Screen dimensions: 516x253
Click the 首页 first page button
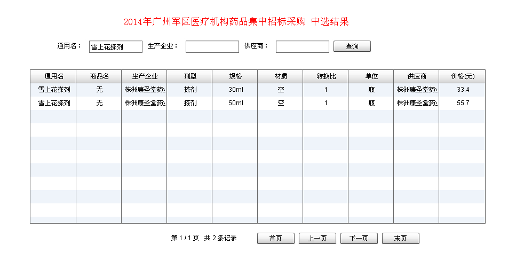[x=275, y=239]
